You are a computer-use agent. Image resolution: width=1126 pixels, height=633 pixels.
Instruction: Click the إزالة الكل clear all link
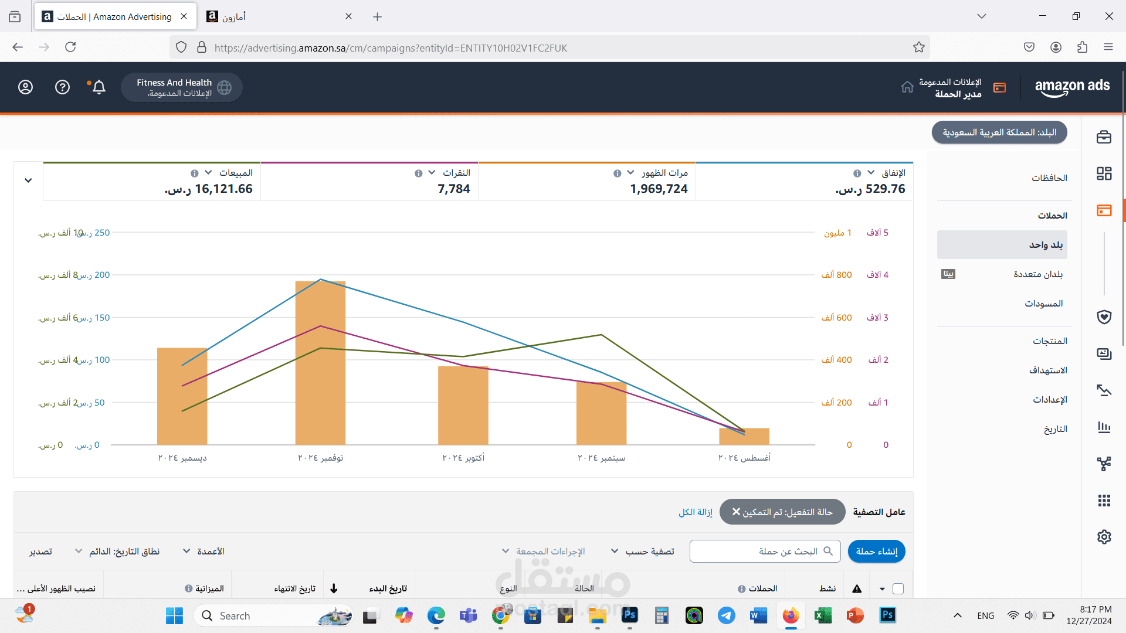coord(695,512)
